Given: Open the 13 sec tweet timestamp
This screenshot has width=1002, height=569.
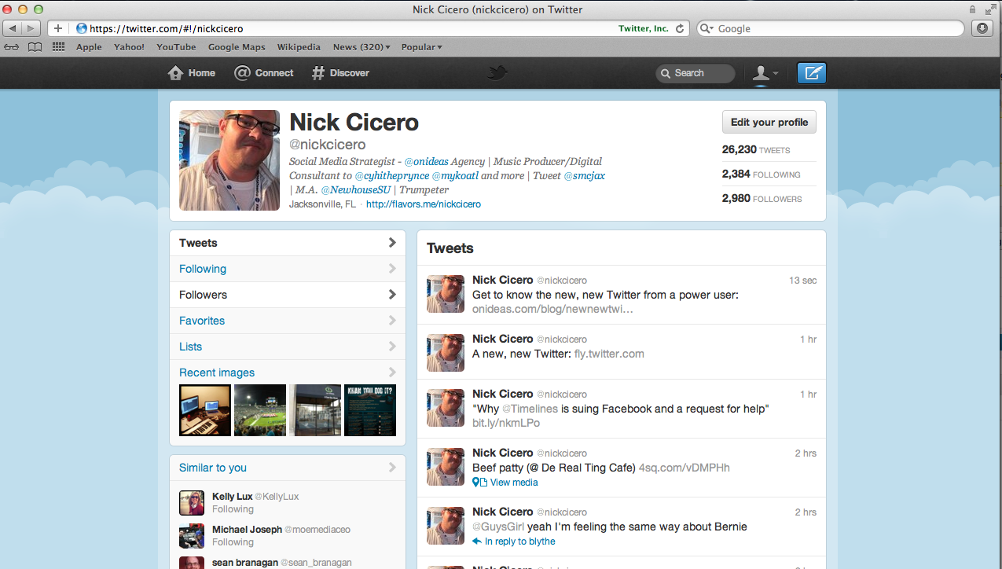Looking at the screenshot, I should click(x=803, y=281).
